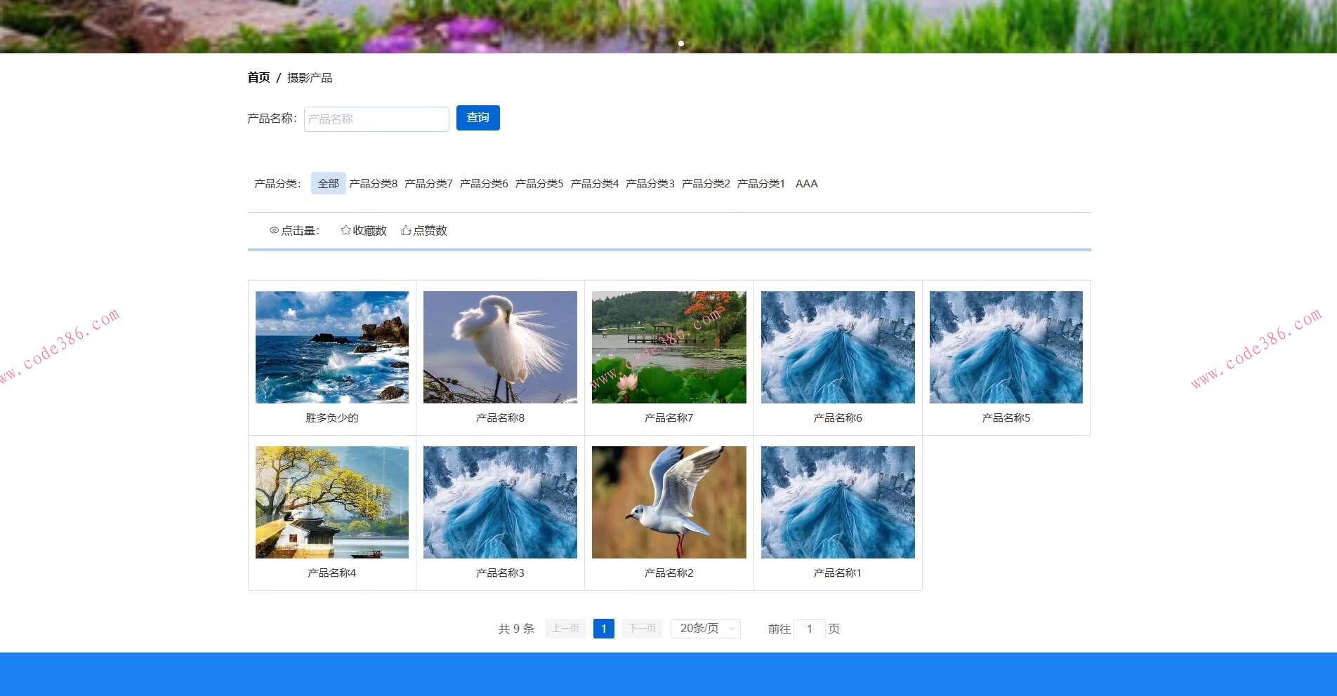Image resolution: width=1337 pixels, height=696 pixels.
Task: Sort by 收藏数 star icon
Action: (345, 230)
